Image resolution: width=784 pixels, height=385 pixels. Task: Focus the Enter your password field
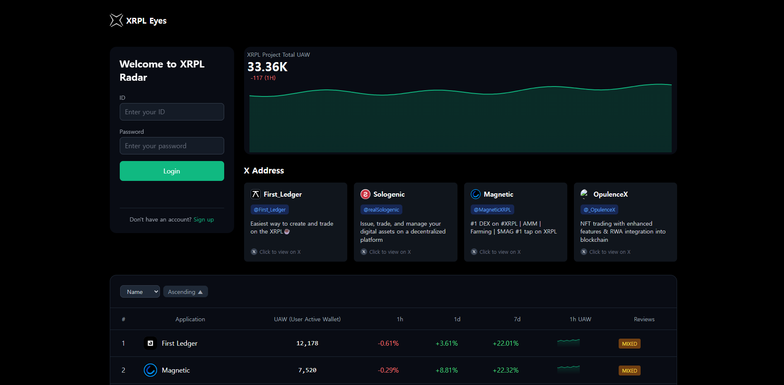click(172, 146)
